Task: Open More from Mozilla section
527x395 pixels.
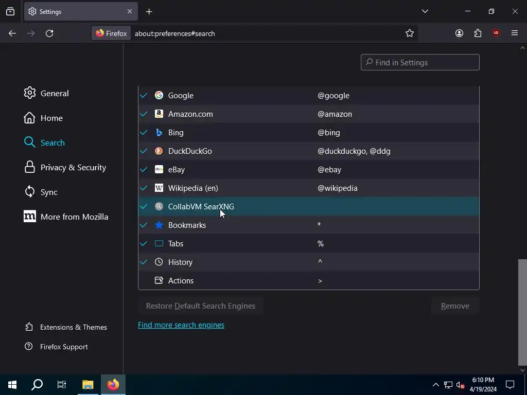Action: (66, 217)
